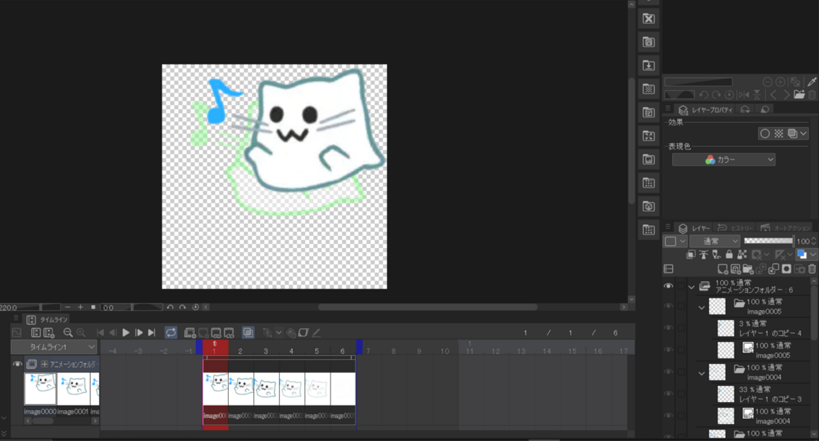Open the タイムライン1 timeline dropdown
This screenshot has height=441, width=819.
point(54,347)
